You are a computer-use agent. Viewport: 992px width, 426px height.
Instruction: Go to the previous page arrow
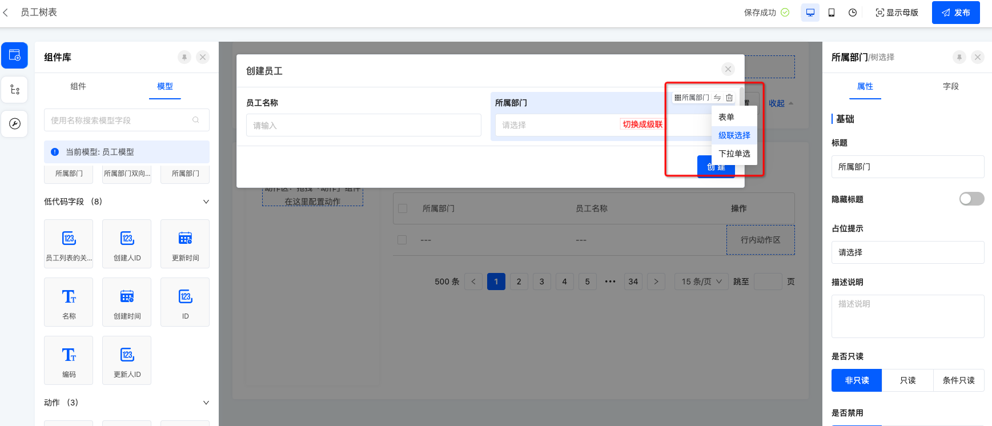[473, 282]
